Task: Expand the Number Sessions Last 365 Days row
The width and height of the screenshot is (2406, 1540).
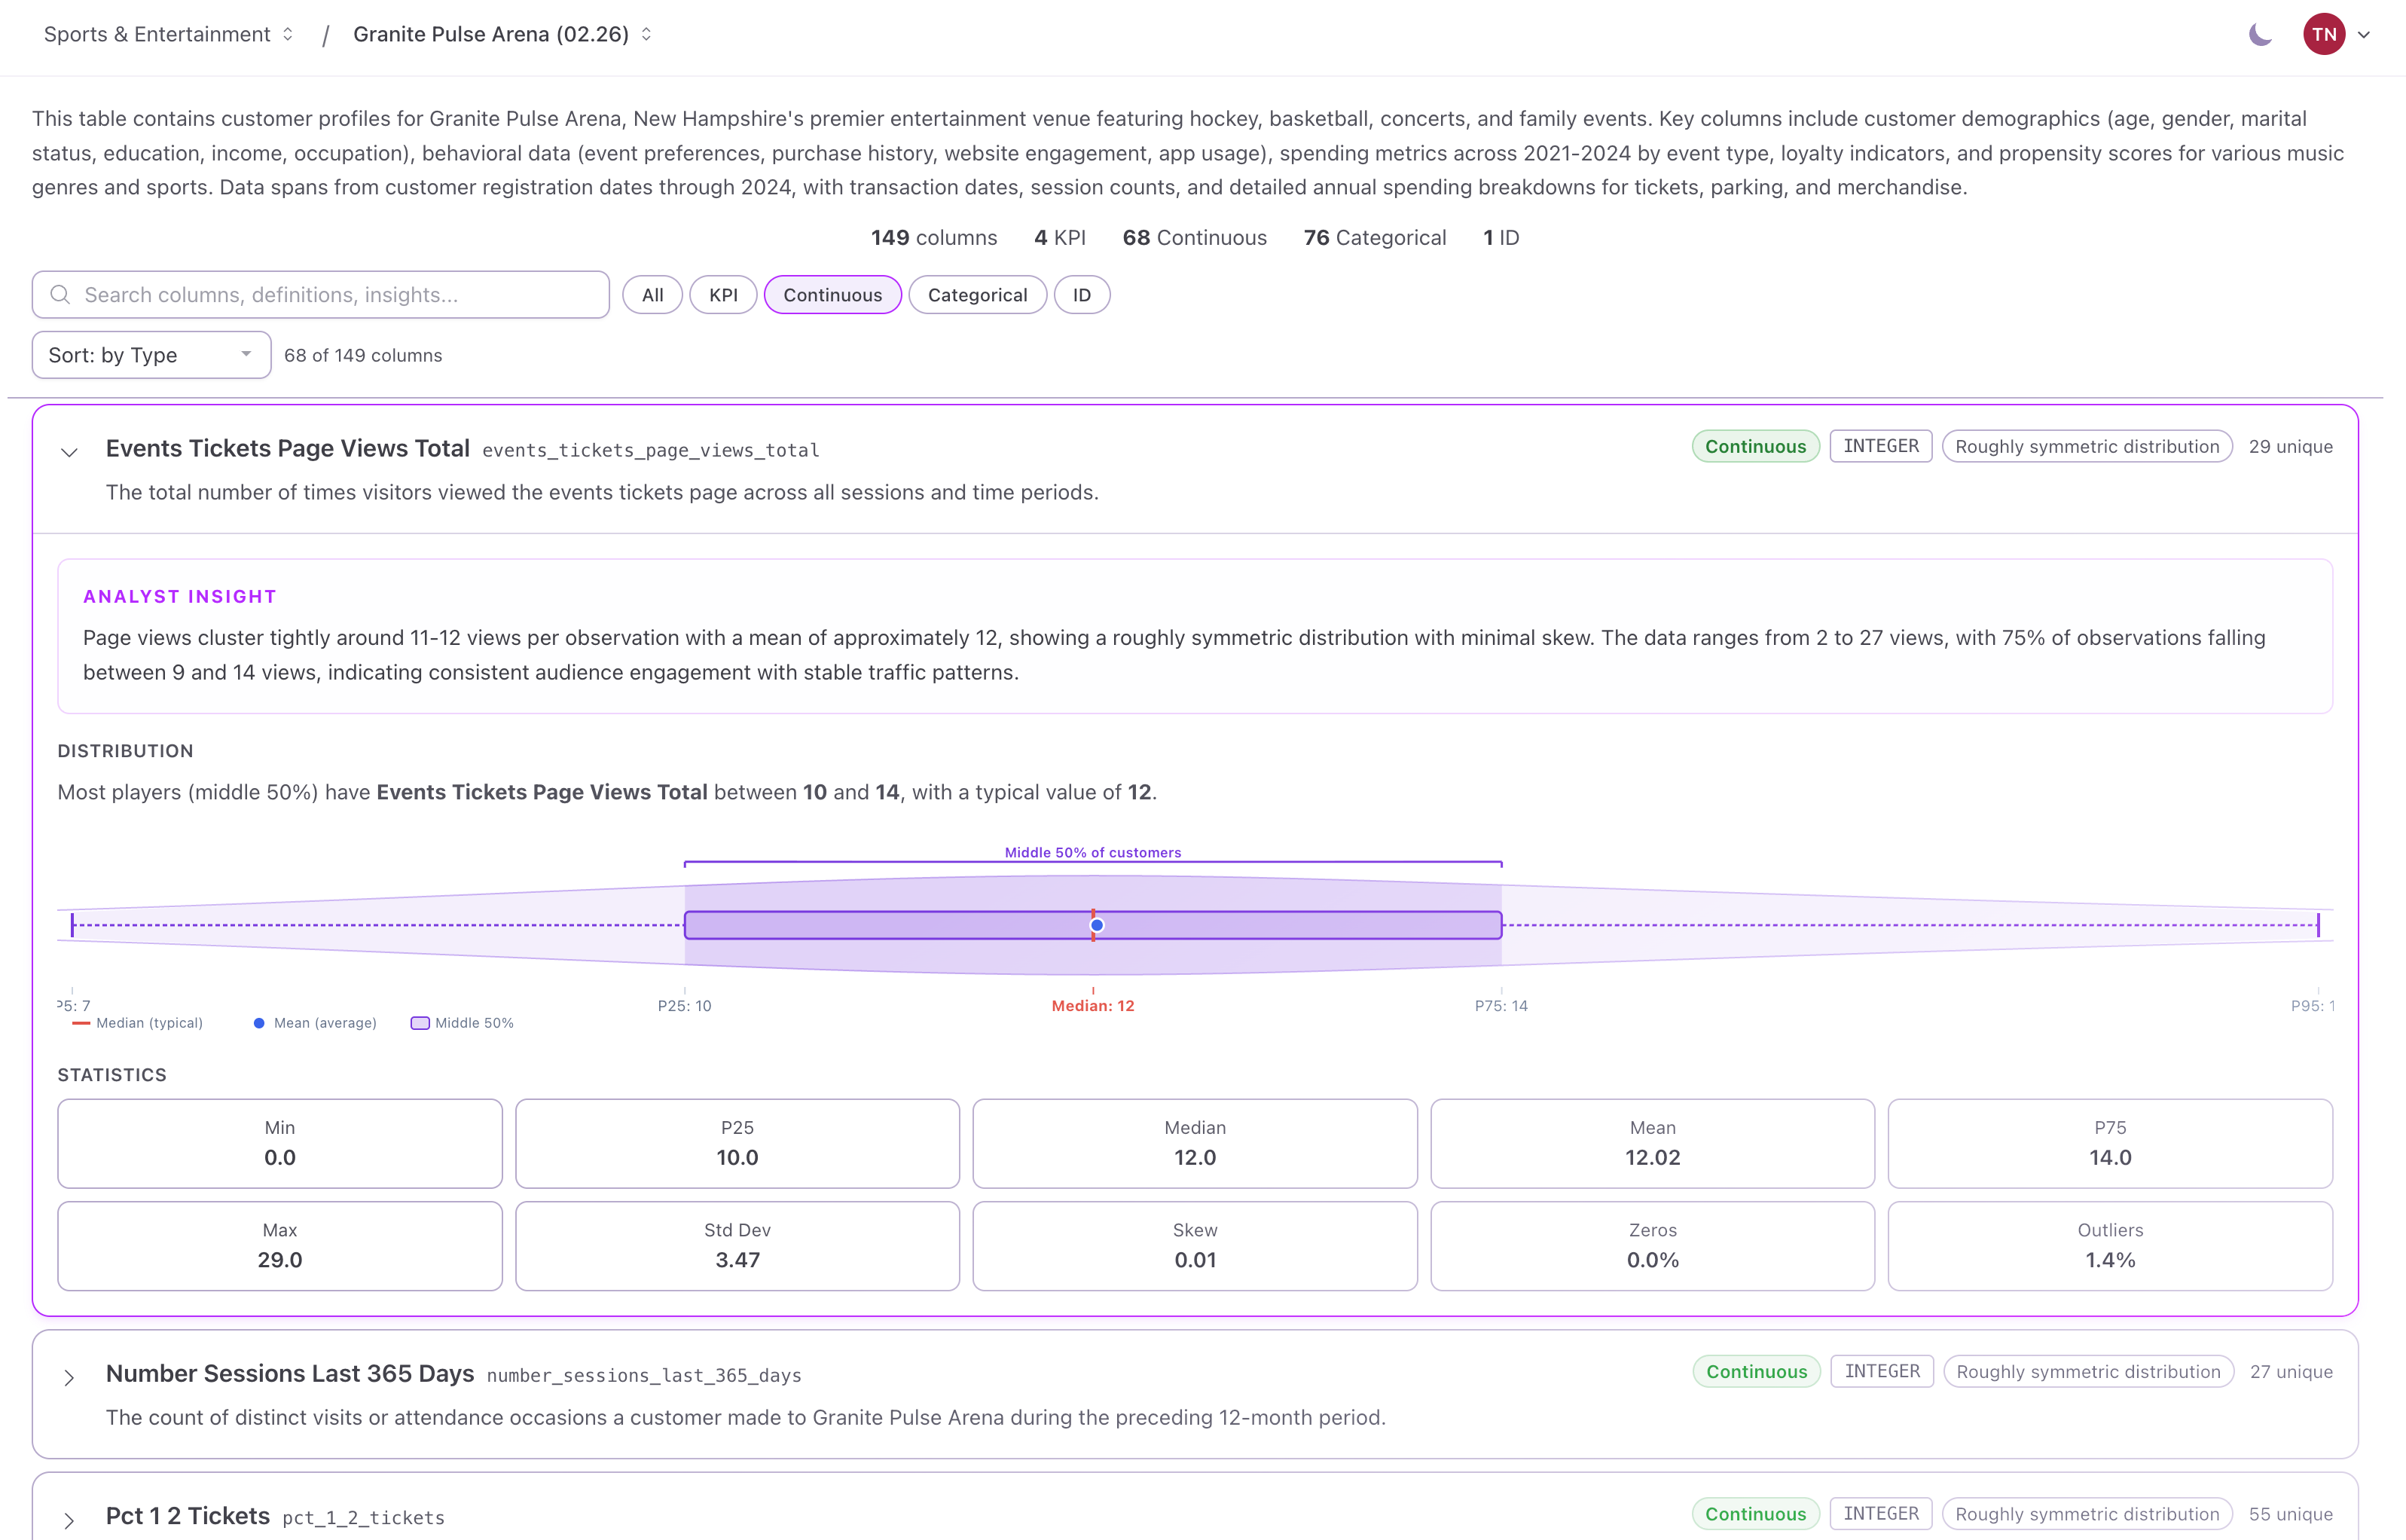Action: [69, 1378]
